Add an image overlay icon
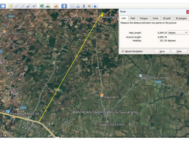The height and width of the screenshot is (141, 189). (x=28, y=6)
